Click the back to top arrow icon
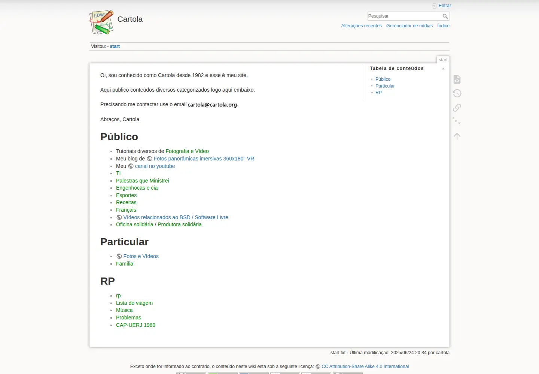The image size is (539, 374). 457,136
